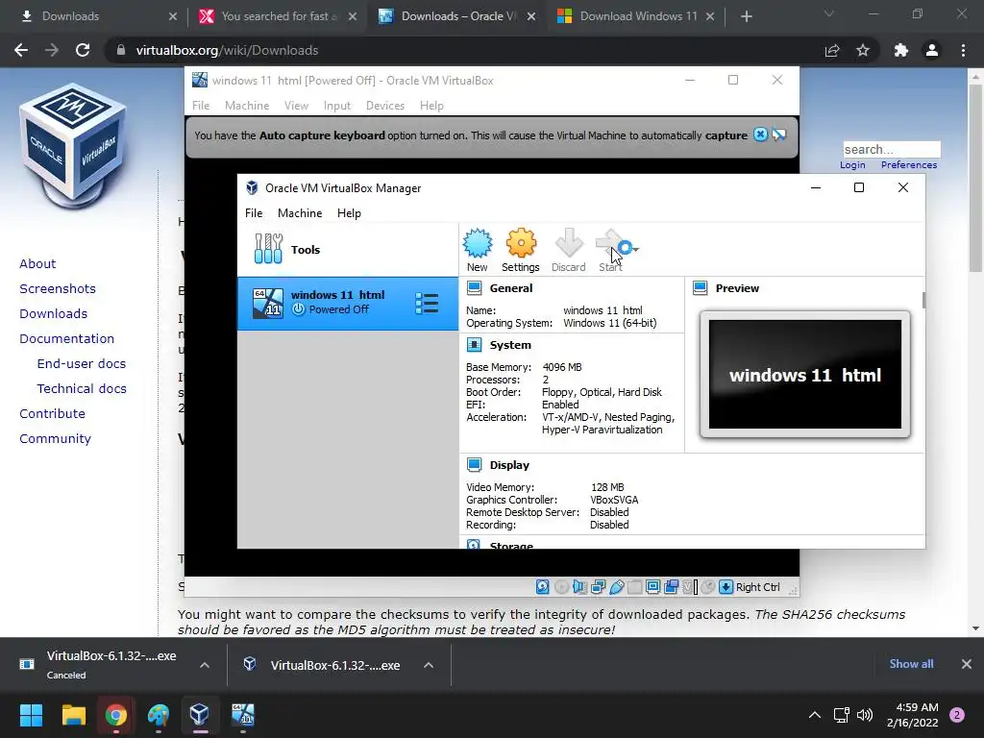Image resolution: width=984 pixels, height=738 pixels.
Task: Click the keyboard capture host key icon
Action: [726, 587]
